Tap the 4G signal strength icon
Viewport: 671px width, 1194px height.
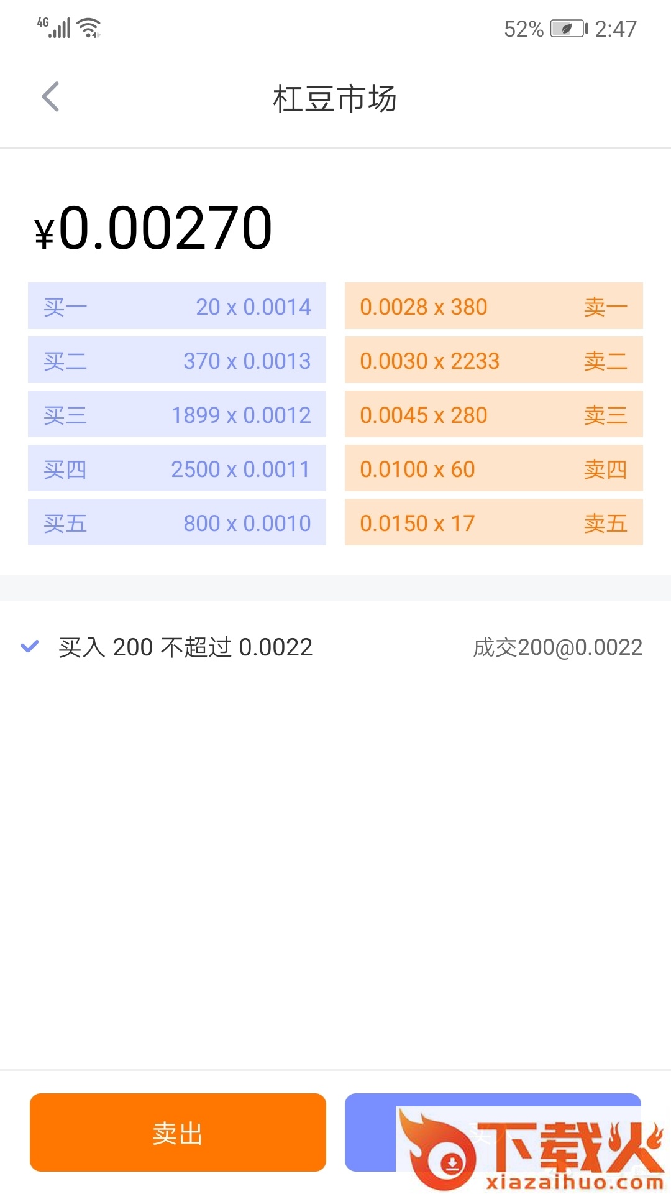point(55,27)
